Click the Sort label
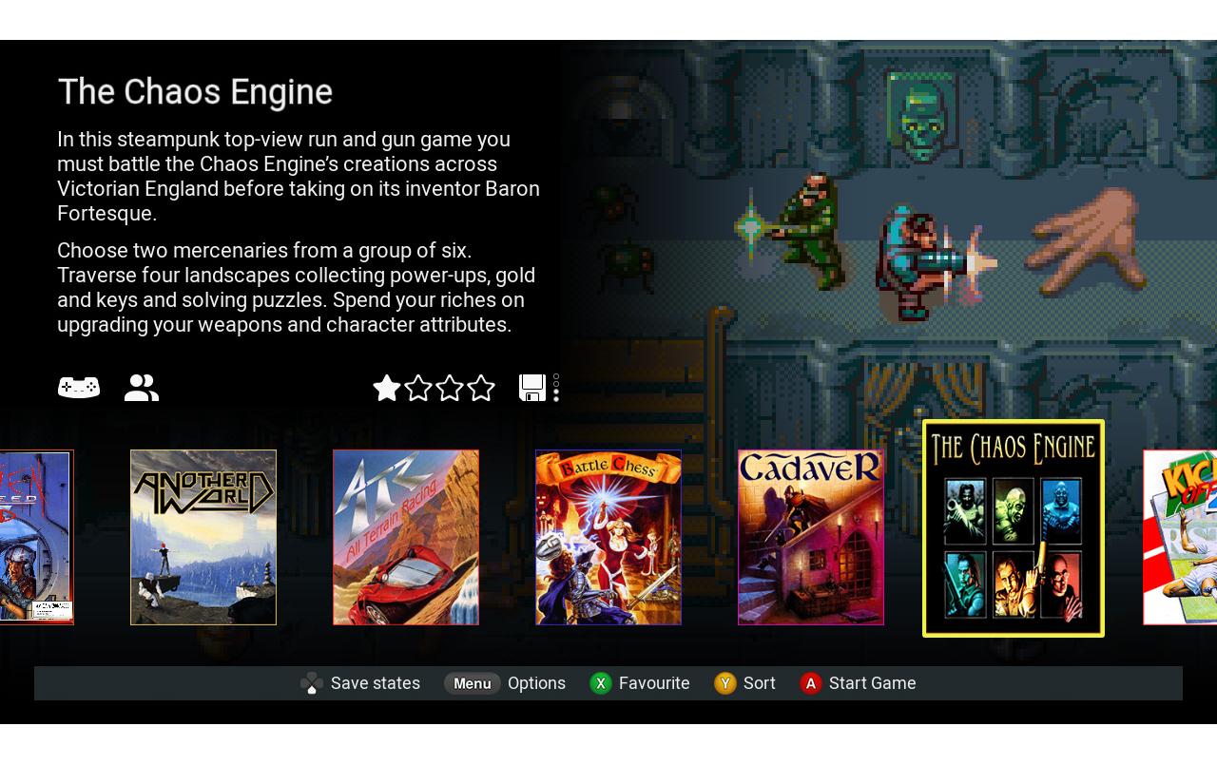This screenshot has width=1217, height=765. click(x=760, y=683)
